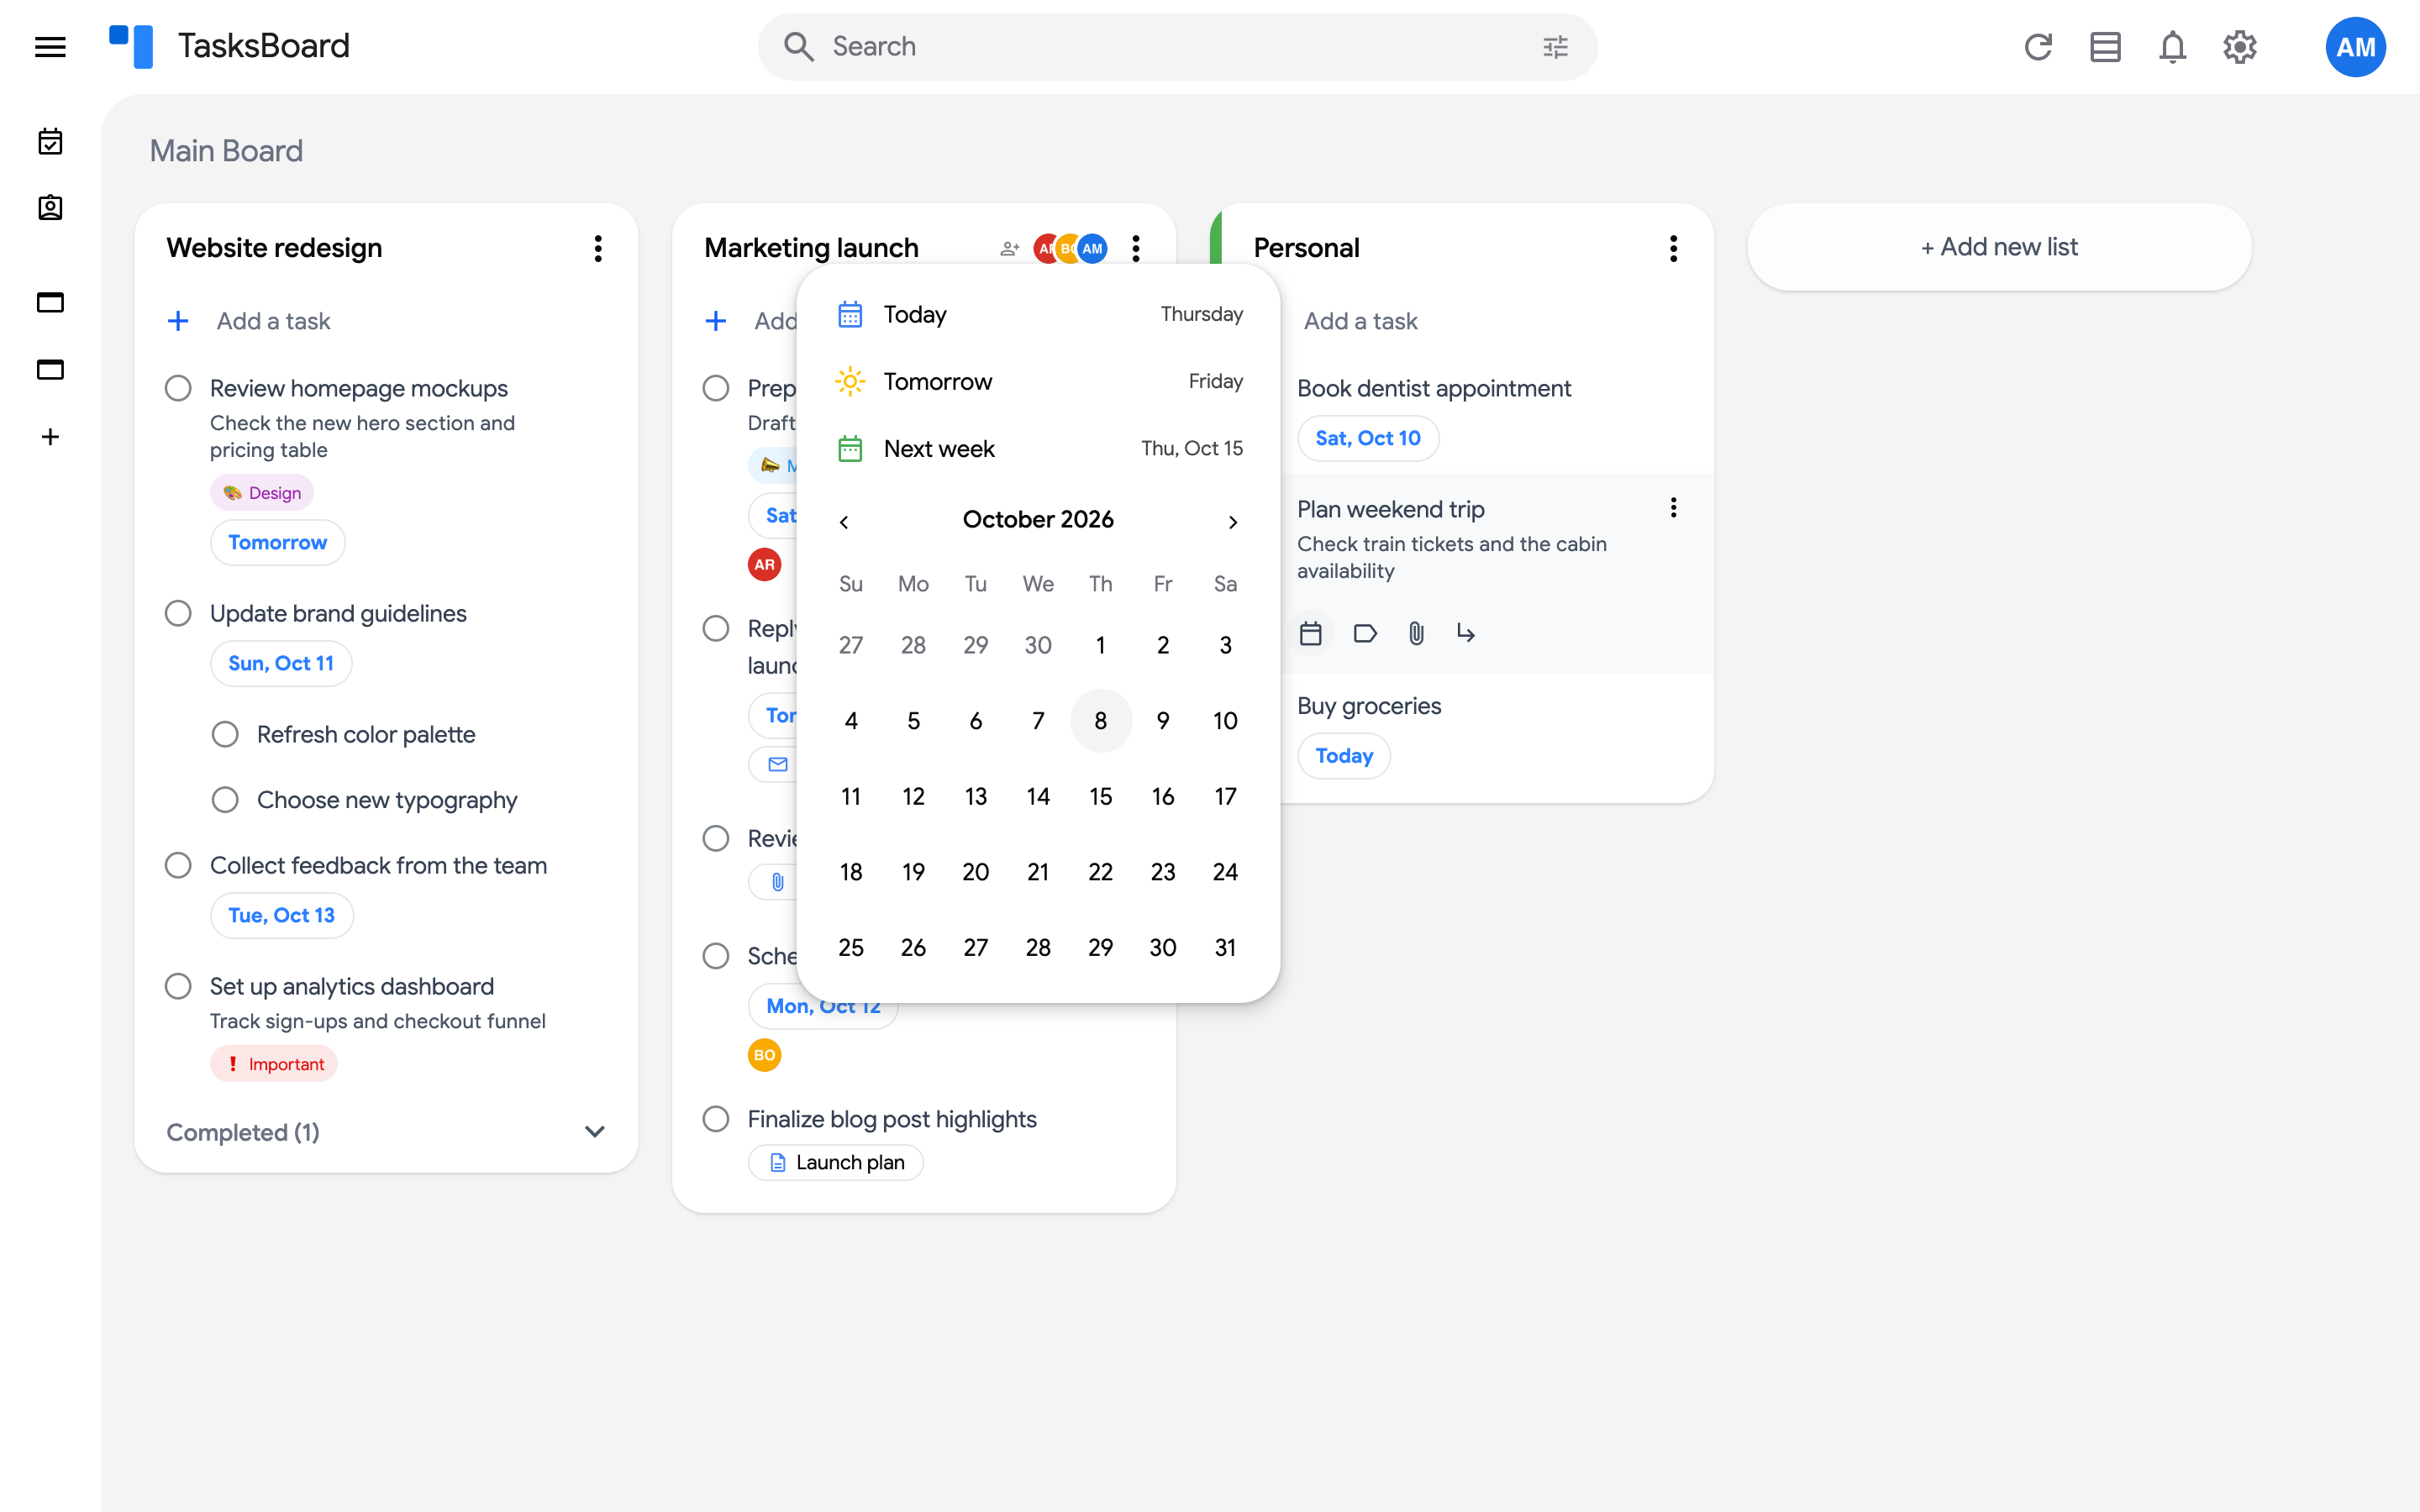This screenshot has height=1512, width=2420.
Task: Click the board layout view icon
Action: [2105, 47]
